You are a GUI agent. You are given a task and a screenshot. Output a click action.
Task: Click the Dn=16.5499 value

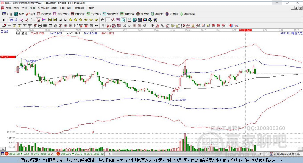[x=91, y=34]
